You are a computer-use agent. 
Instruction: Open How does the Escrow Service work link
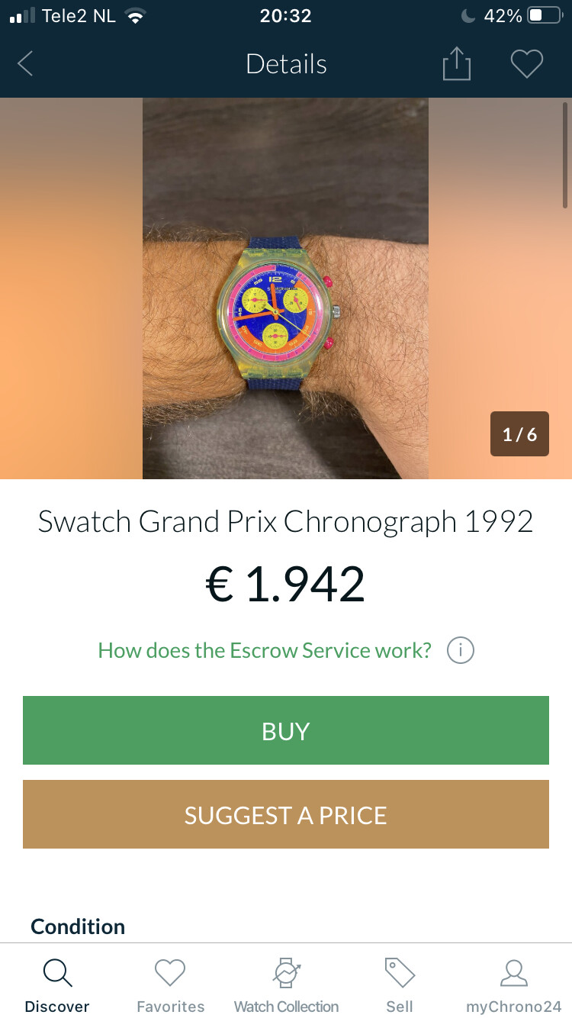click(x=265, y=651)
